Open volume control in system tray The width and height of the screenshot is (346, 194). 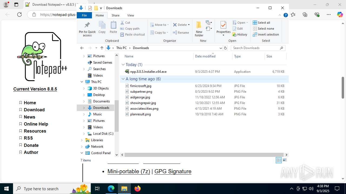coord(311,189)
